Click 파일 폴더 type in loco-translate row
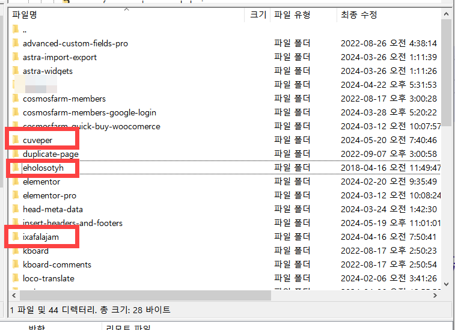455x330 pixels. 292,279
